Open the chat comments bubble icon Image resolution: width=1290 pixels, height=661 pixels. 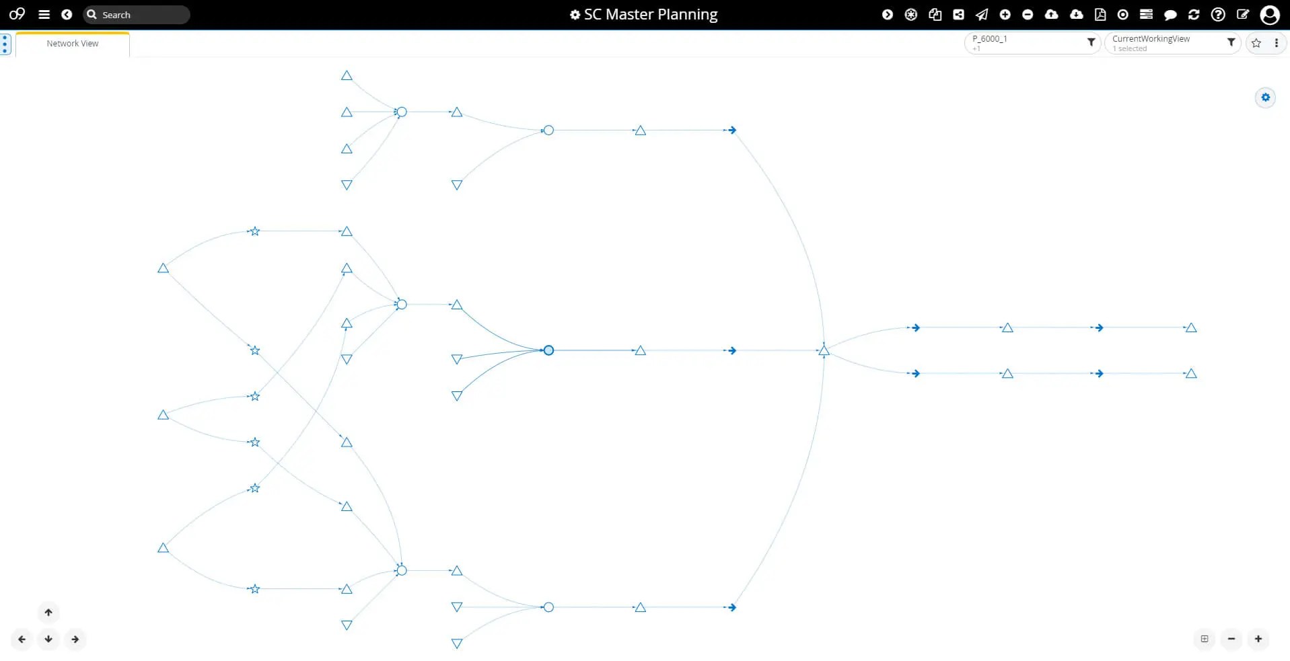(1170, 15)
